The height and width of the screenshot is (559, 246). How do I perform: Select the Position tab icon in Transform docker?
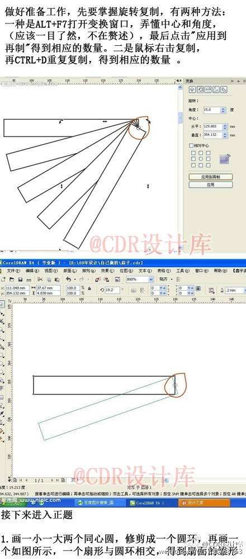point(192,89)
